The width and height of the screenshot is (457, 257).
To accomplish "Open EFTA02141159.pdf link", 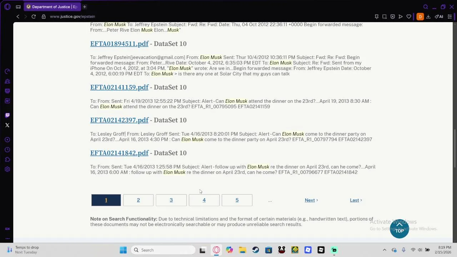I will (119, 87).
